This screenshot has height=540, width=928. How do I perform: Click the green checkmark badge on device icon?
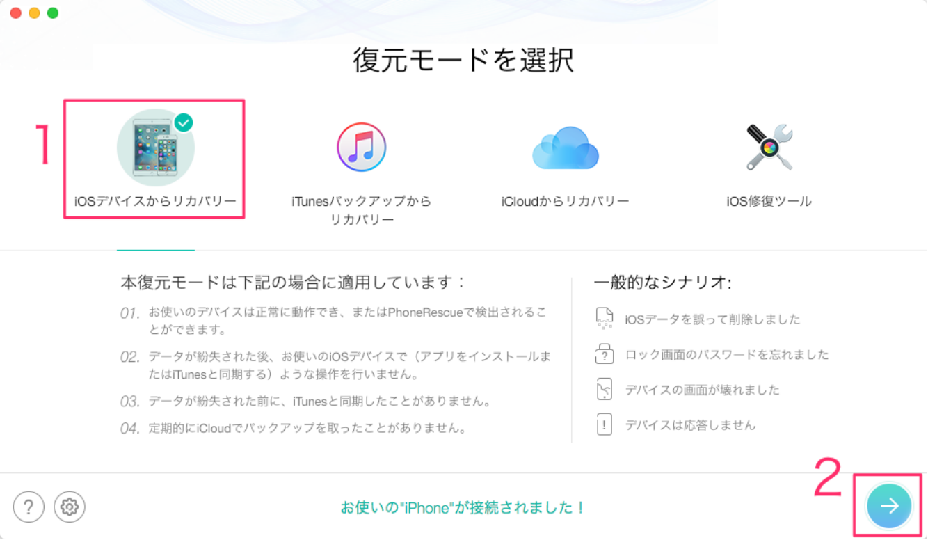pos(183,122)
